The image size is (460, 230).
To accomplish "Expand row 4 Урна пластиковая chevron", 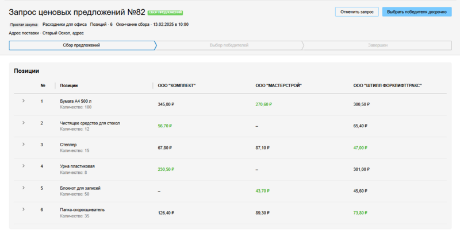I will [24, 166].
